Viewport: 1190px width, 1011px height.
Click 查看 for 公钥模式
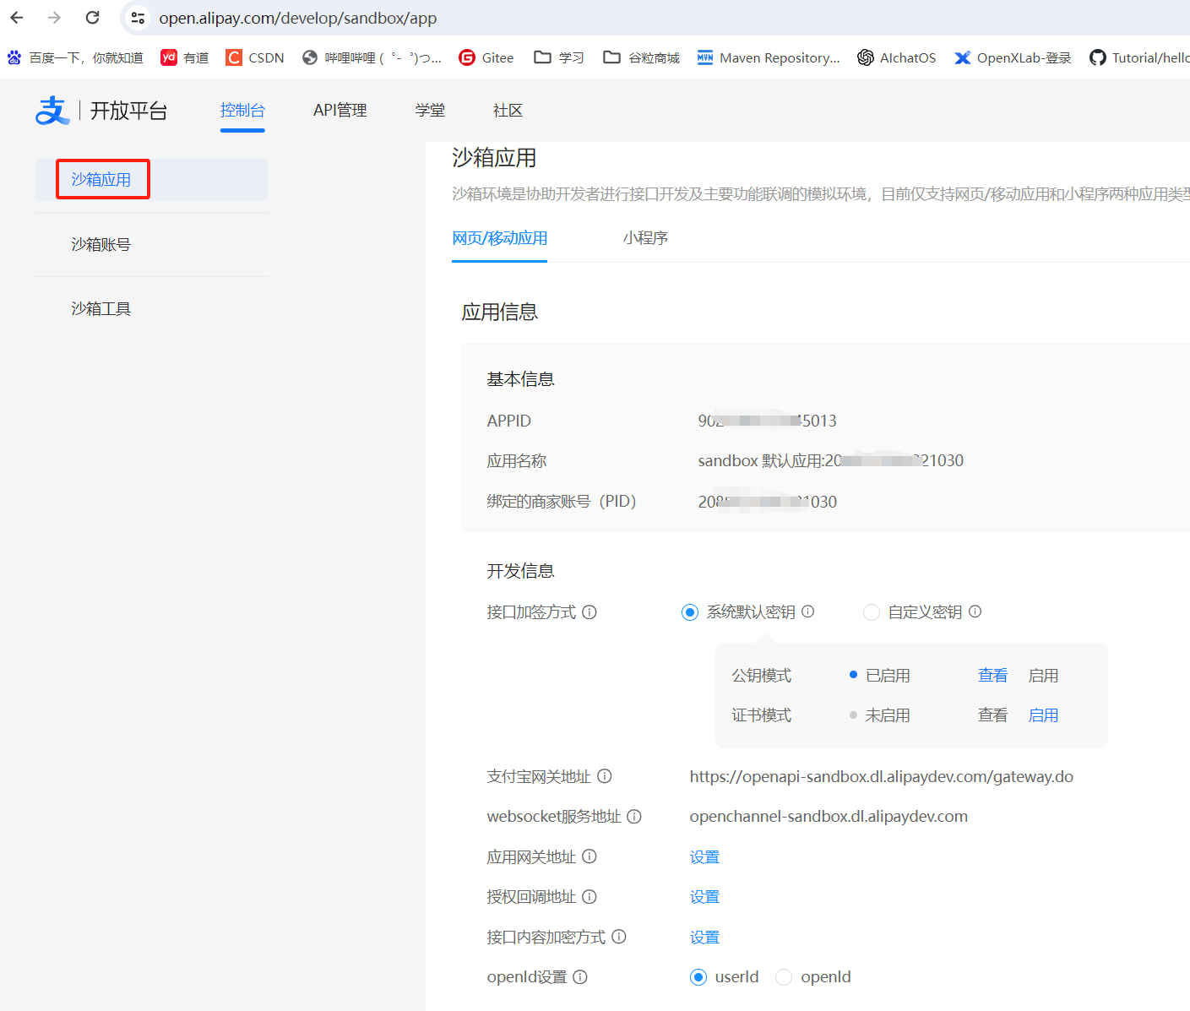[x=992, y=676]
